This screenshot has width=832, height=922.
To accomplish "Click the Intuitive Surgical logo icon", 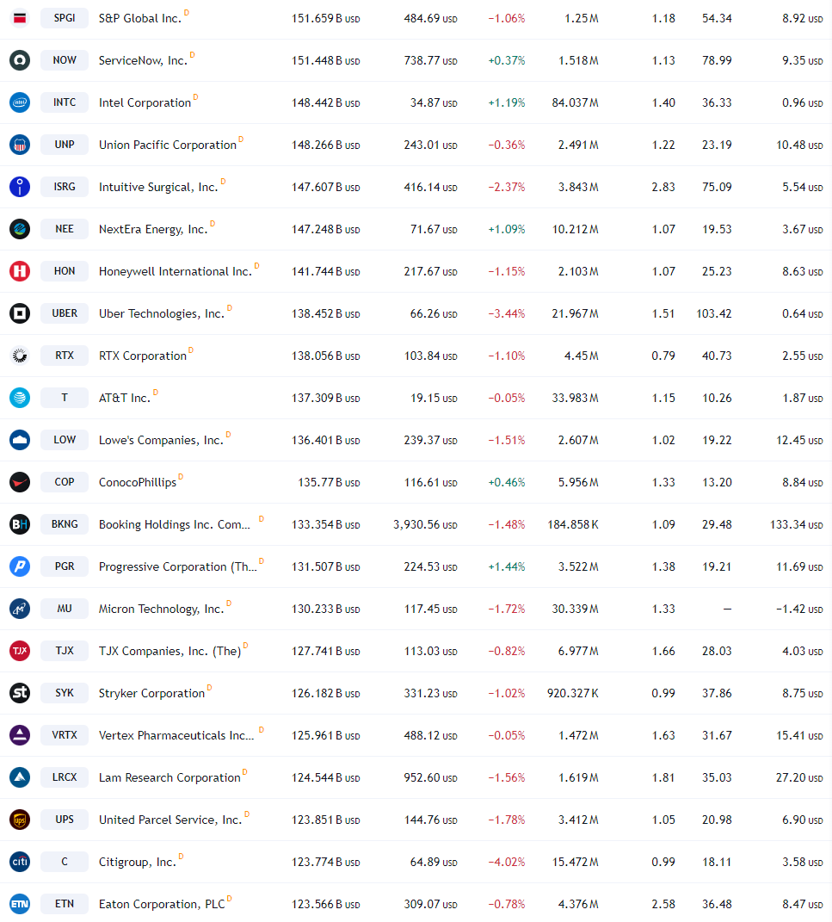I will pos(20,187).
